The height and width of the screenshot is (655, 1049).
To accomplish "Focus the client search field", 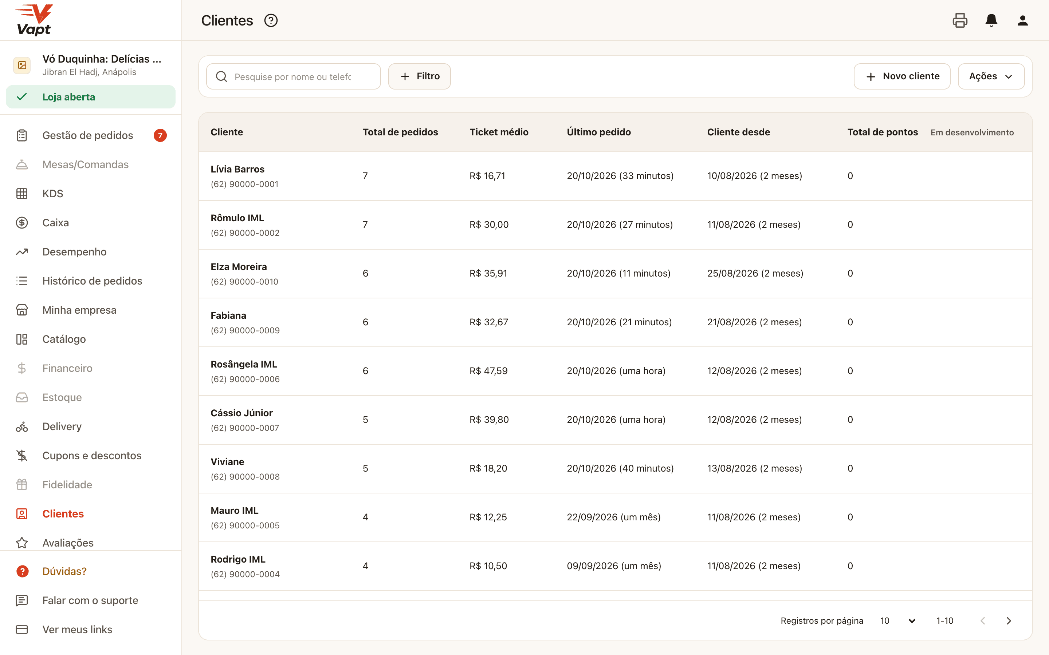I will 294,77.
